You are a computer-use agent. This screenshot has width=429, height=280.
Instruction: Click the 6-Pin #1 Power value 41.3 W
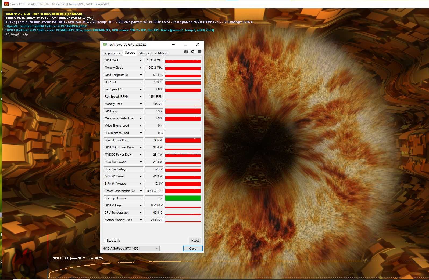point(154,176)
